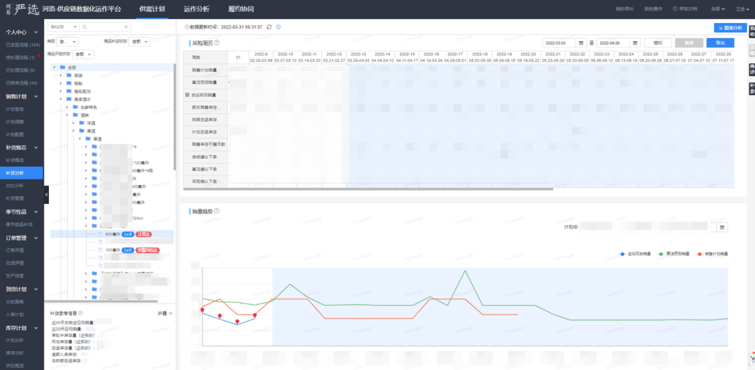Click the grey 推单 button
This screenshot has width=755, height=370.
pyautogui.click(x=689, y=43)
